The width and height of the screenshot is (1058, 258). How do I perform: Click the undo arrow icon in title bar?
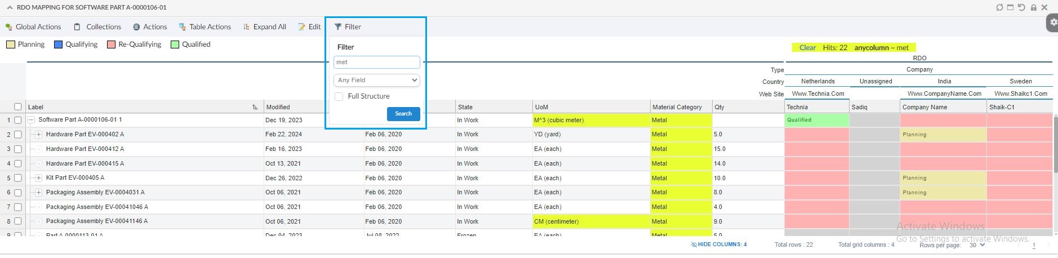[1021, 7]
